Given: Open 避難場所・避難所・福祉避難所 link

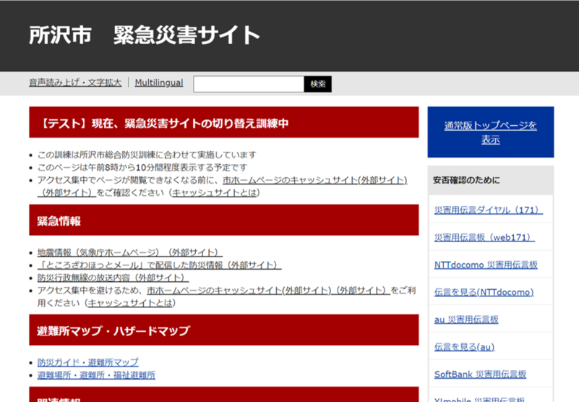Looking at the screenshot, I should tap(96, 375).
